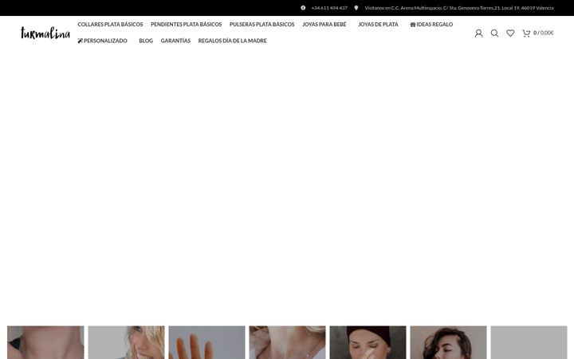This screenshot has height=359, width=574.
Task: Expand Ideas Regalo dropdown menu
Action: click(434, 24)
